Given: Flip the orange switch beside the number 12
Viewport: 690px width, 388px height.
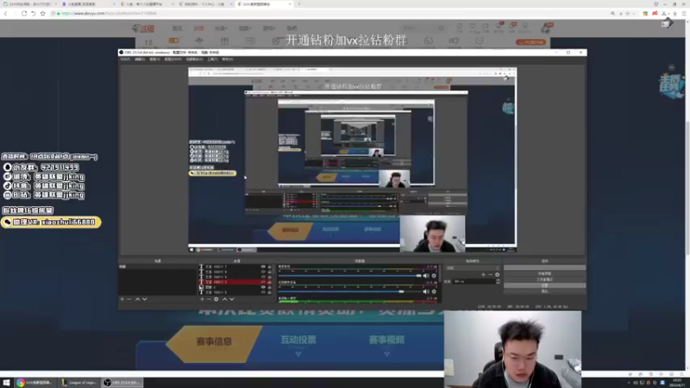Looking at the screenshot, I should point(174,41).
